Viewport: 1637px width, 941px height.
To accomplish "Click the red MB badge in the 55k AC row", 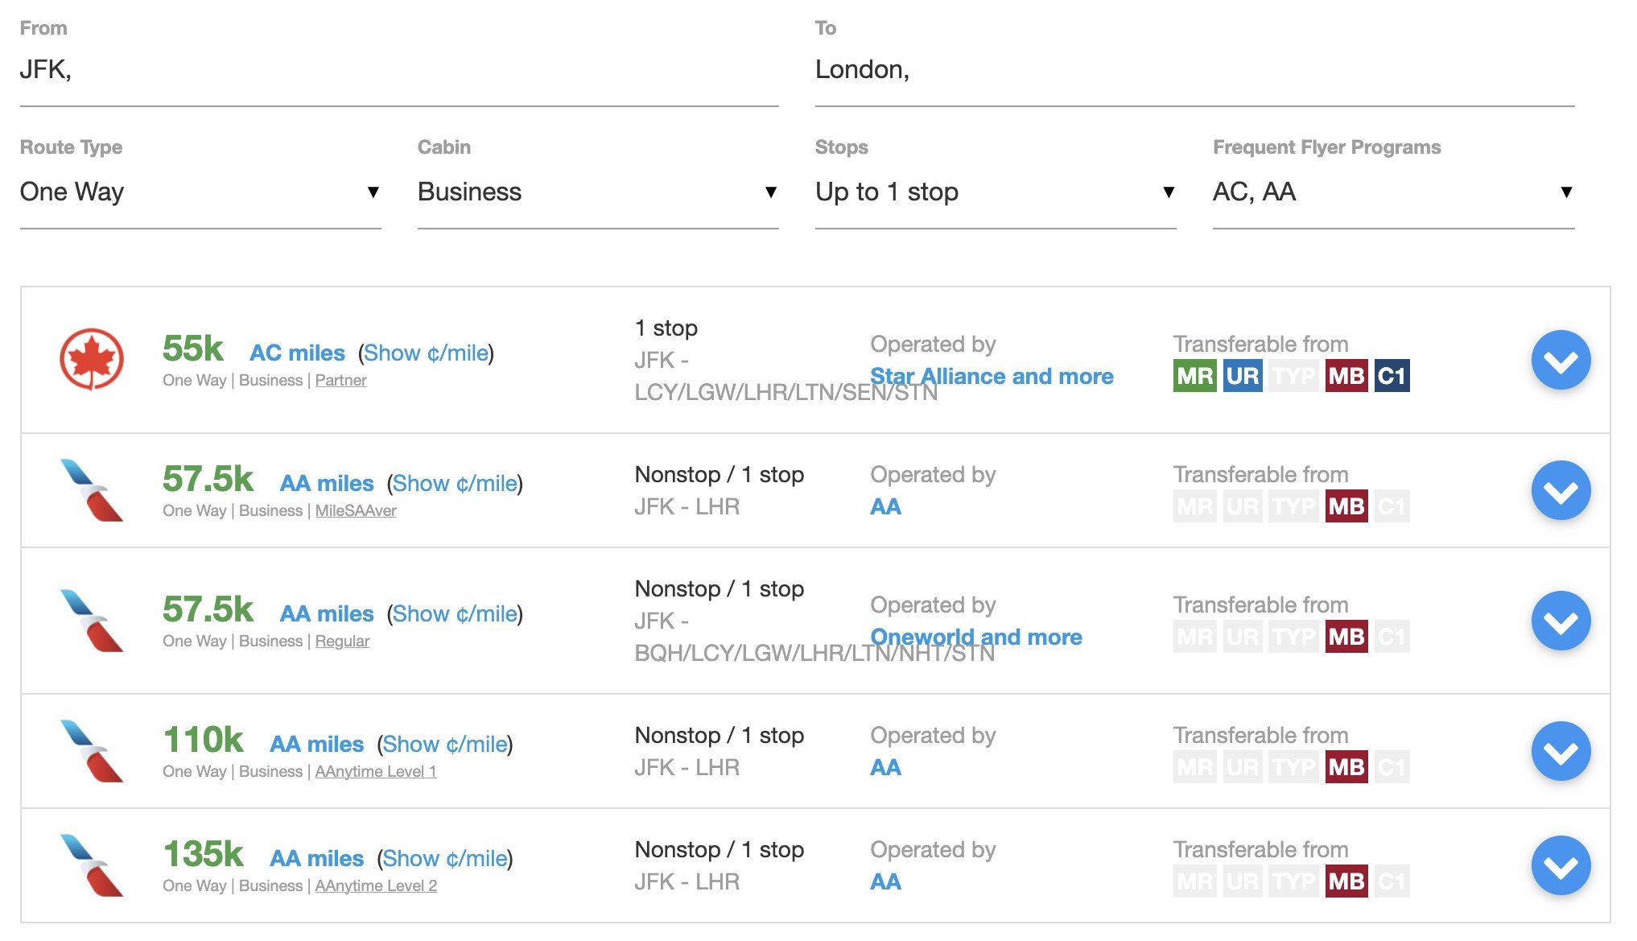I will [x=1346, y=376].
